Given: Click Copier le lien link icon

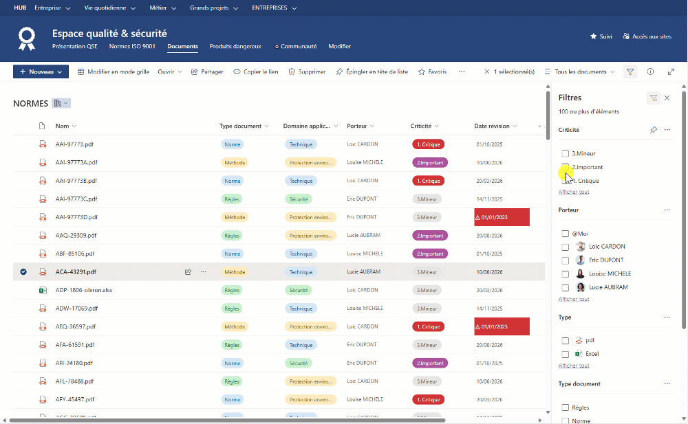Looking at the screenshot, I should tap(237, 71).
